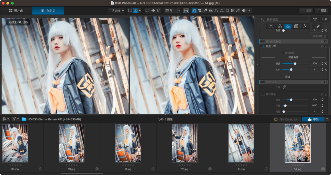The height and width of the screenshot is (175, 331).
Task: Select the repair bandage tool in toolbar
Action: [x=238, y=10]
